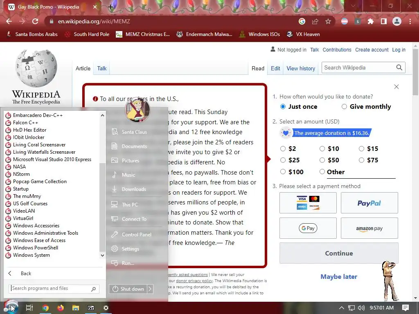The width and height of the screenshot is (419, 314).
Task: Open the Extensions puzzle icon
Action: tap(371, 21)
